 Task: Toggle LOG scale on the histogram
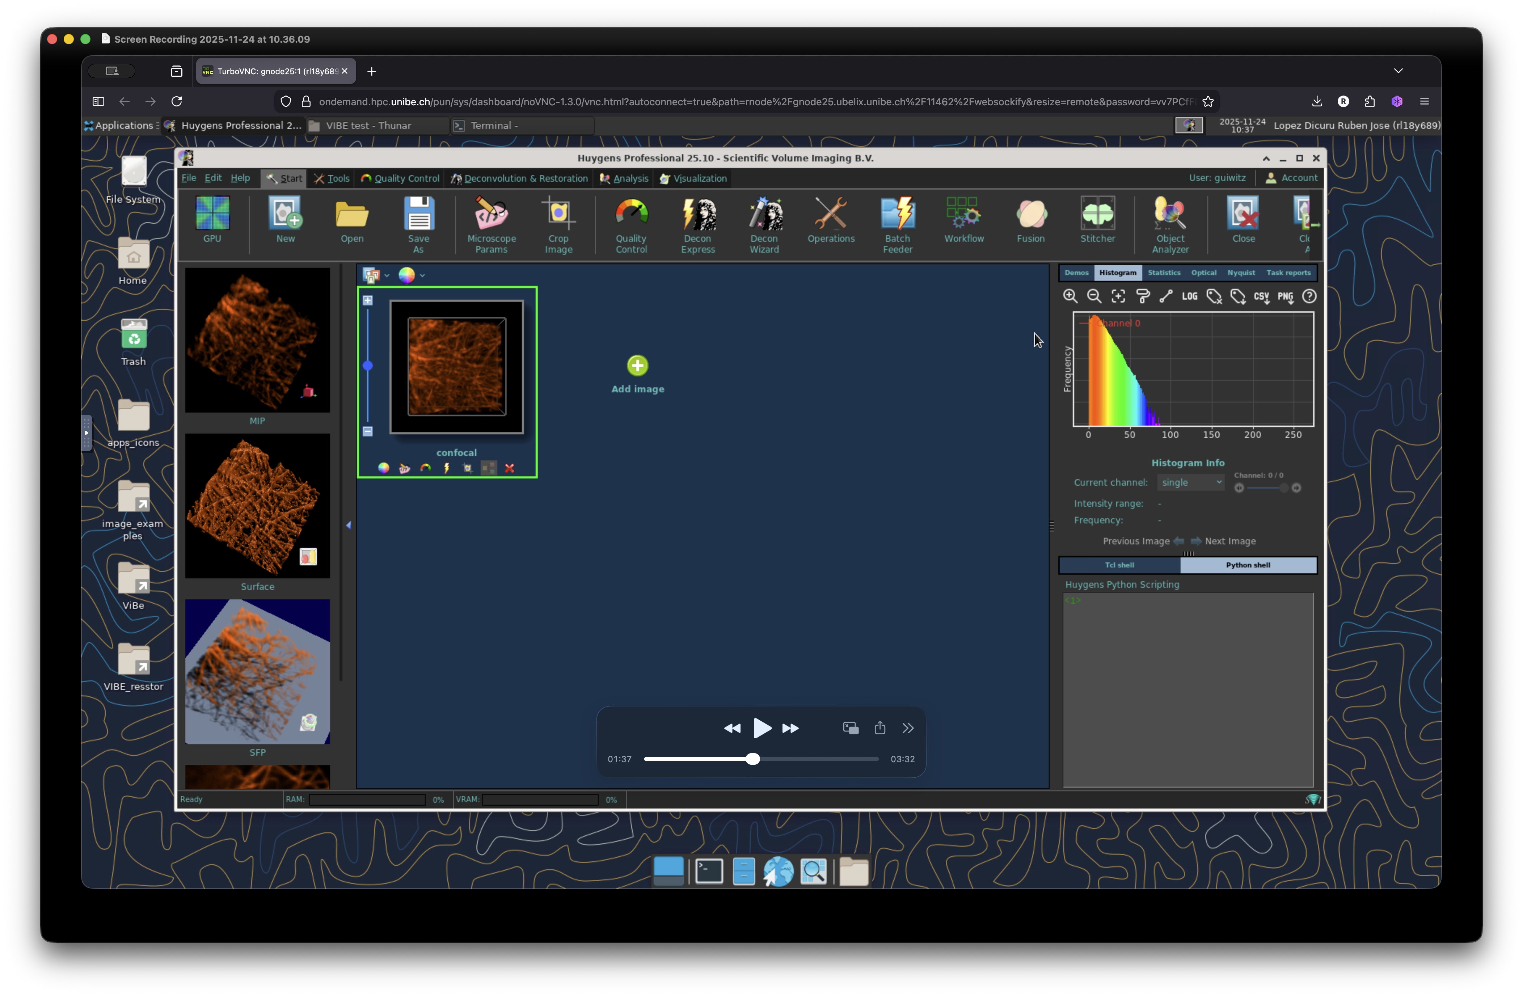pyautogui.click(x=1189, y=296)
